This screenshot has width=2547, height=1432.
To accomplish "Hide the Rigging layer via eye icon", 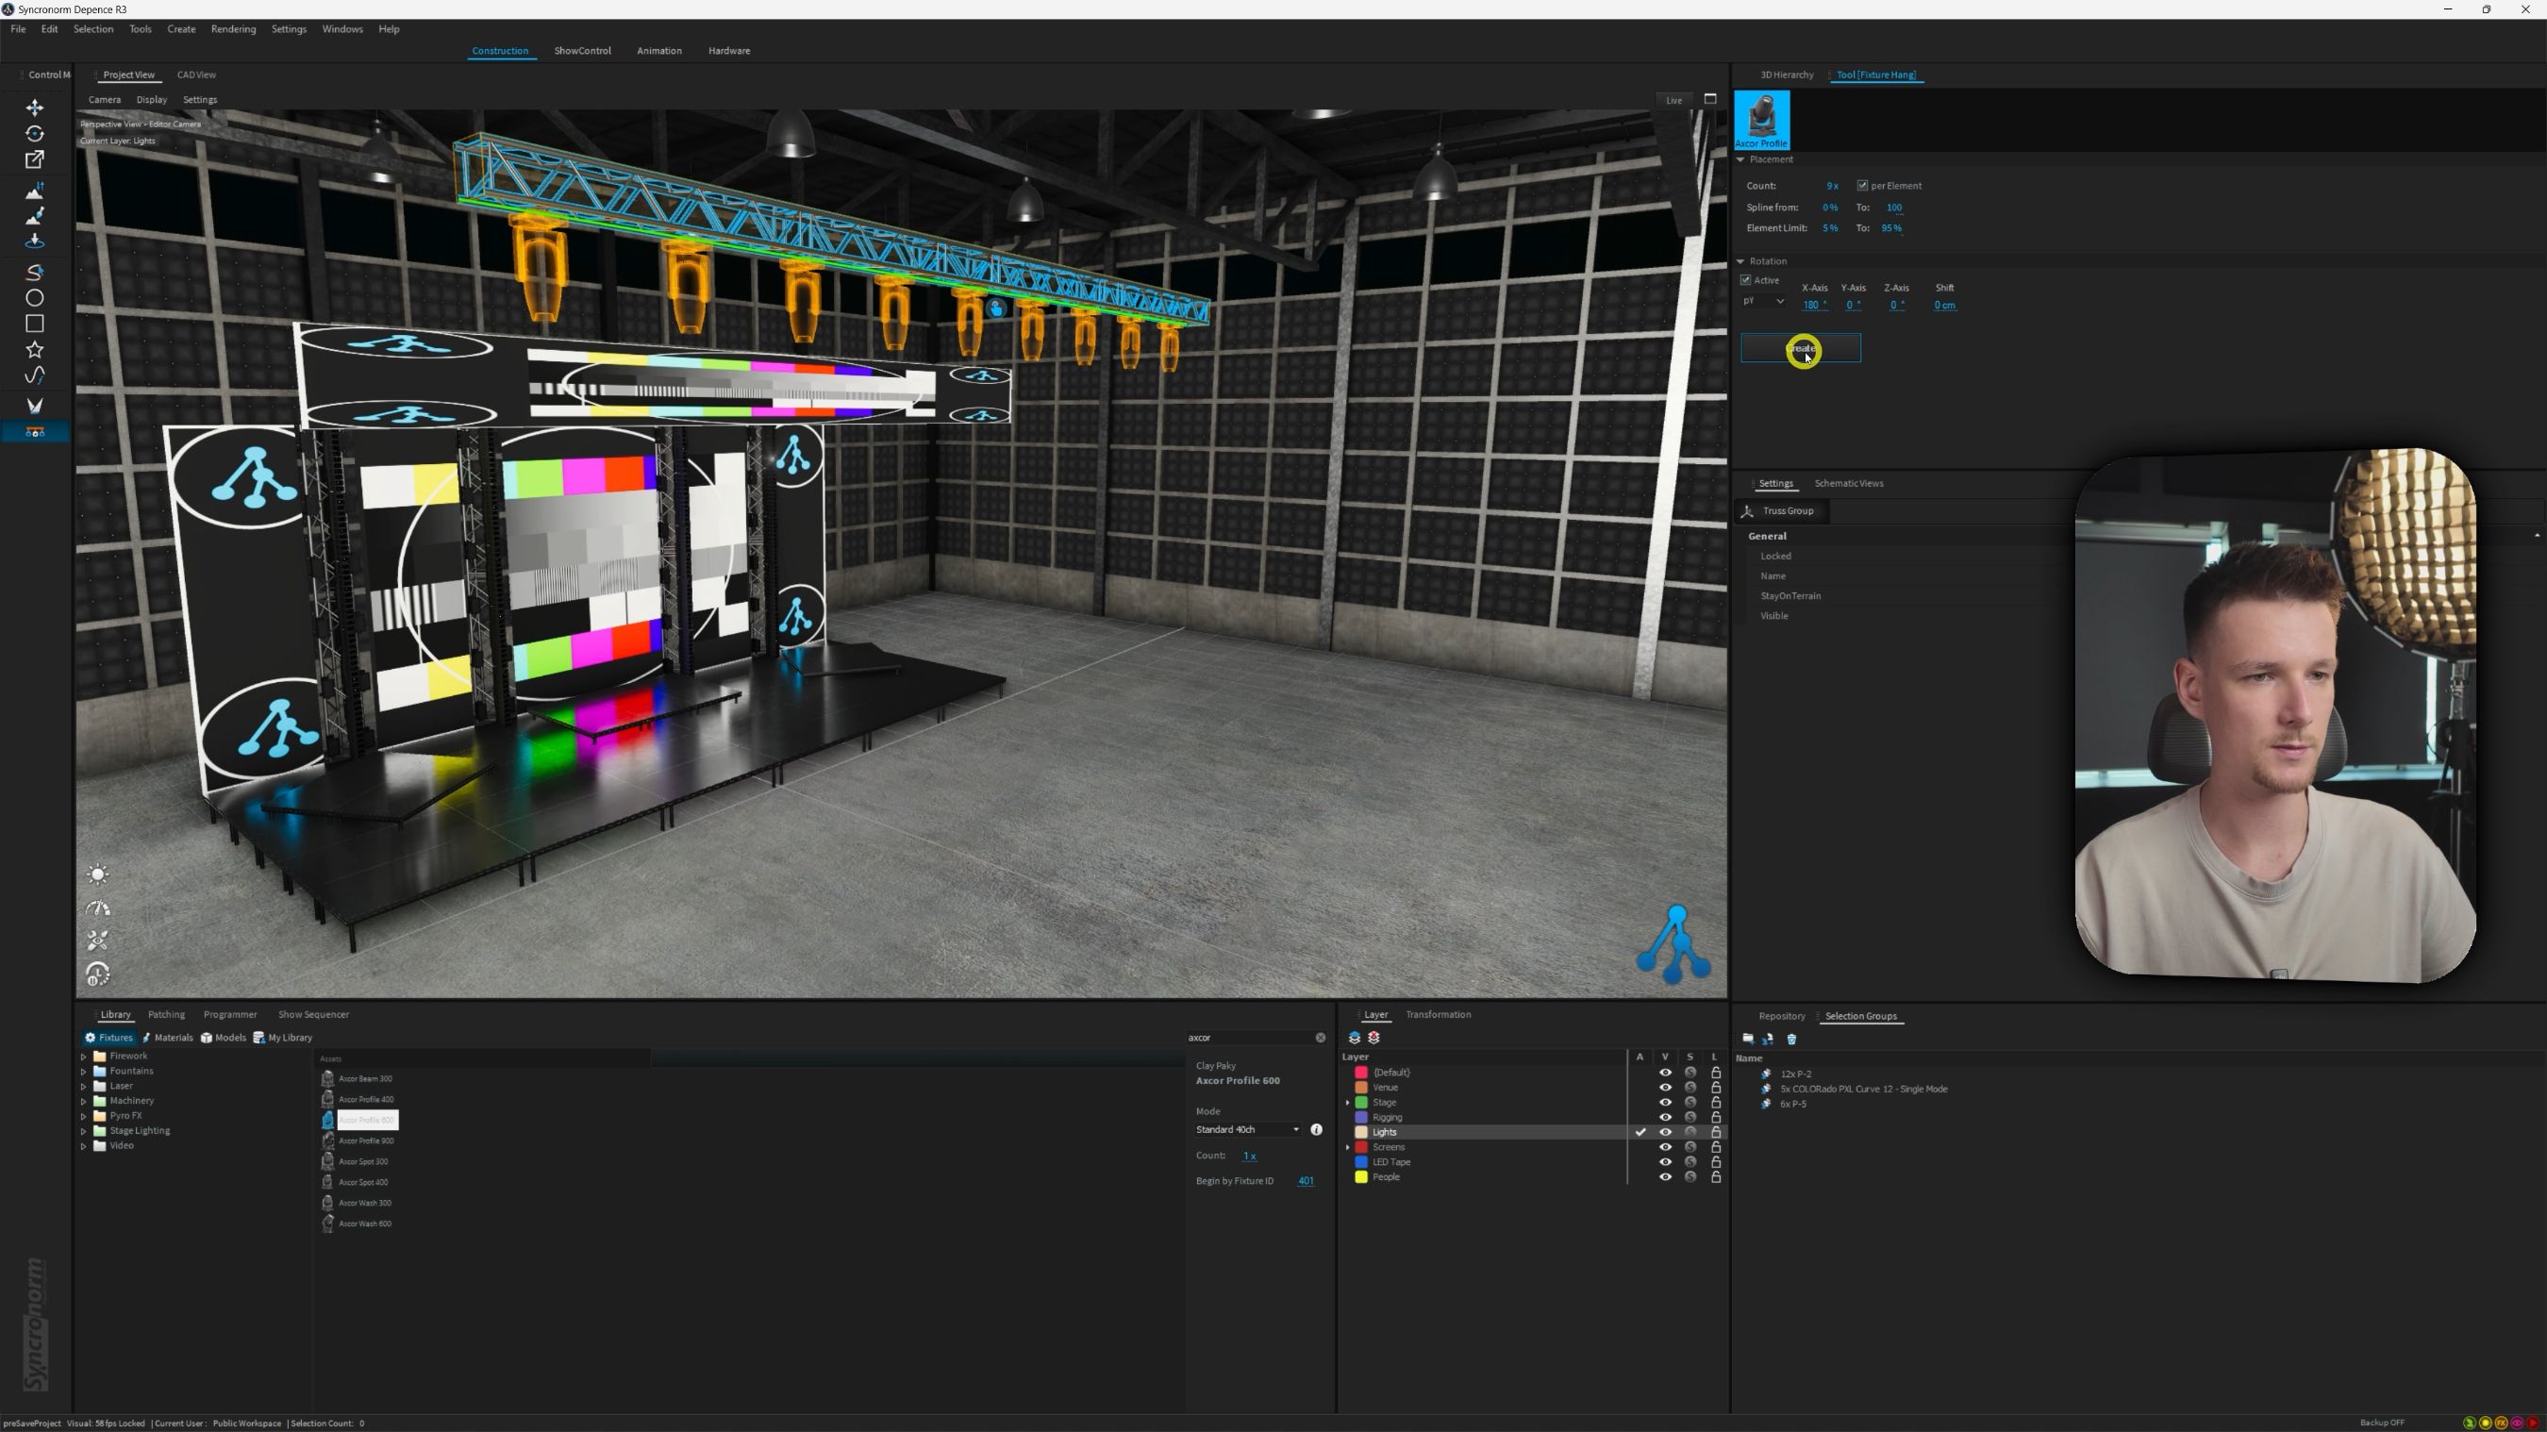I will pyautogui.click(x=1665, y=1118).
